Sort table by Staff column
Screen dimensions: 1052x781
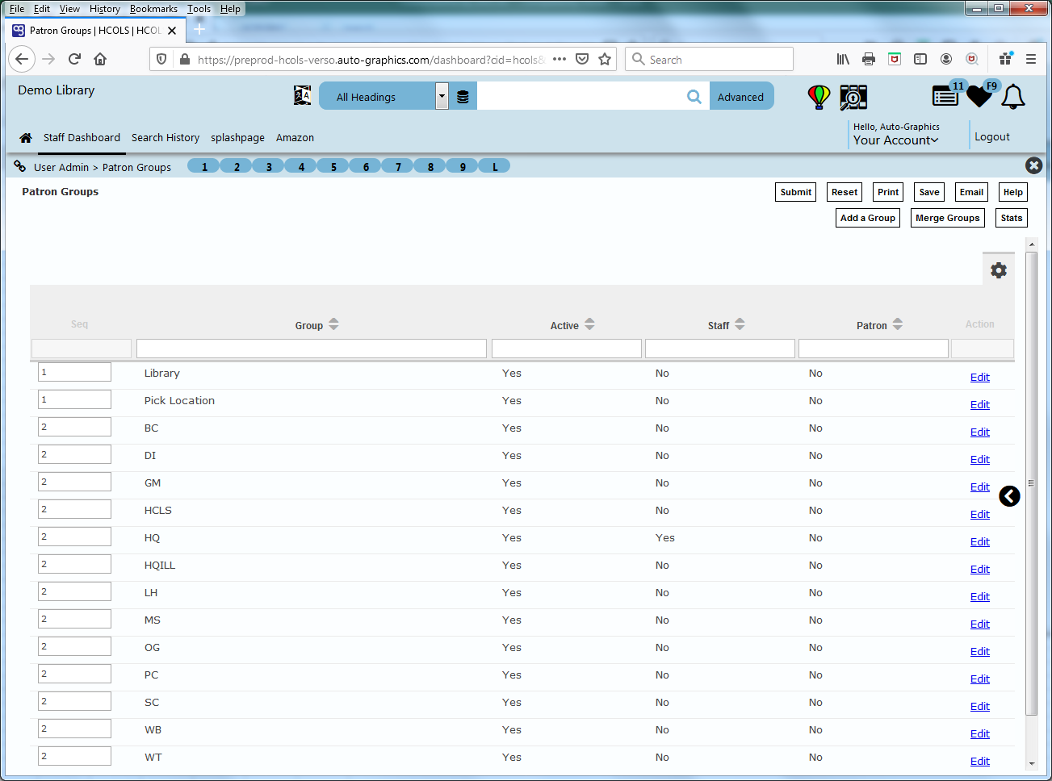pyautogui.click(x=740, y=324)
